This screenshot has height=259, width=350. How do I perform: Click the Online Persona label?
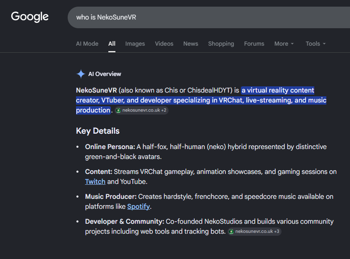pos(110,147)
